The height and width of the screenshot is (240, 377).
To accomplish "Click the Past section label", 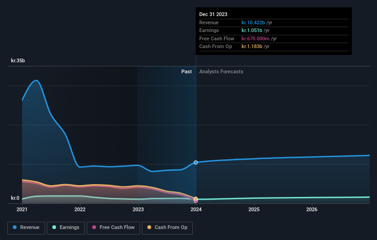I will point(186,72).
